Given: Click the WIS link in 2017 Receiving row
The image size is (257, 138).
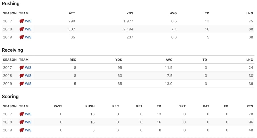Looking at the screenshot, I should coord(28,68).
